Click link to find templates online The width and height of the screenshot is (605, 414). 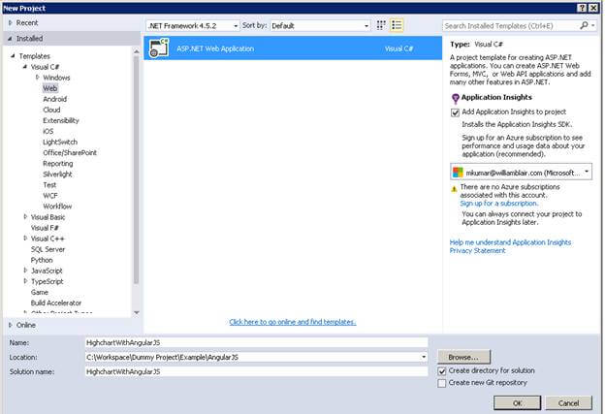(x=293, y=322)
